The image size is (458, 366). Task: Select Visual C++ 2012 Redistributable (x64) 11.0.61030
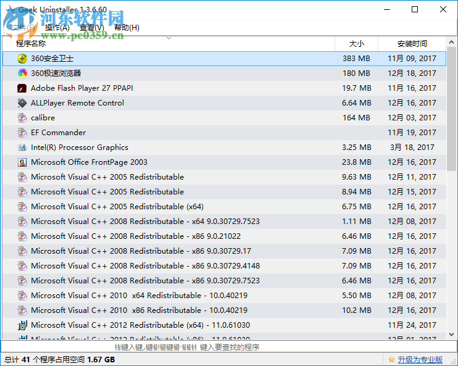coord(141,325)
